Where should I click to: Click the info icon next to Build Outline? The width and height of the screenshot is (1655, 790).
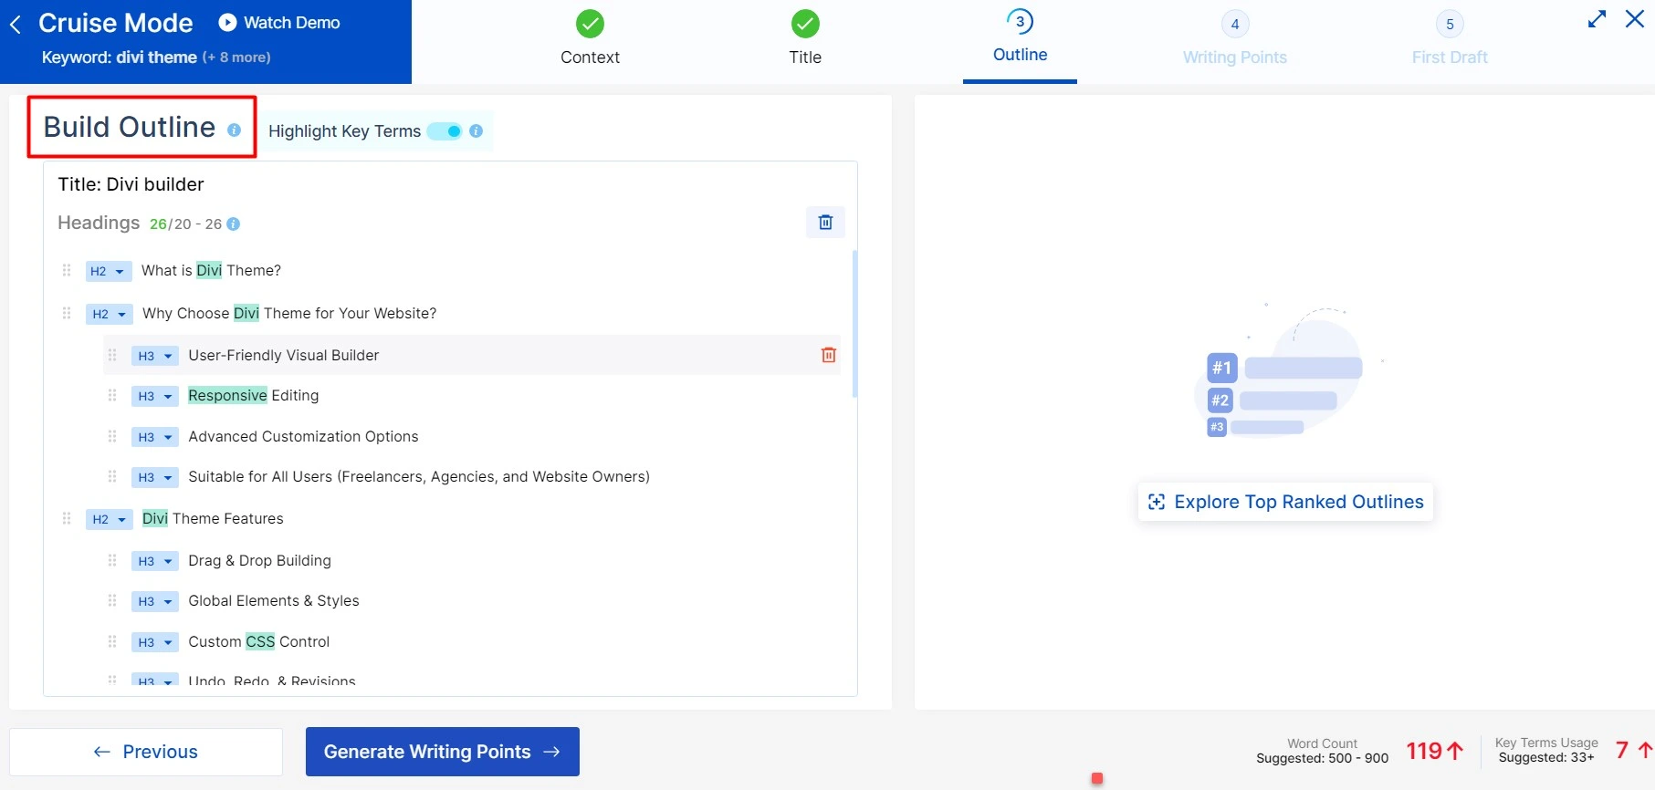234,130
